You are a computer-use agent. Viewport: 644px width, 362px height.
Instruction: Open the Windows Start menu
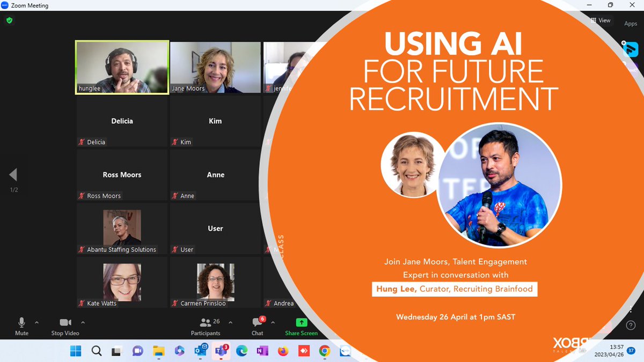(x=76, y=351)
